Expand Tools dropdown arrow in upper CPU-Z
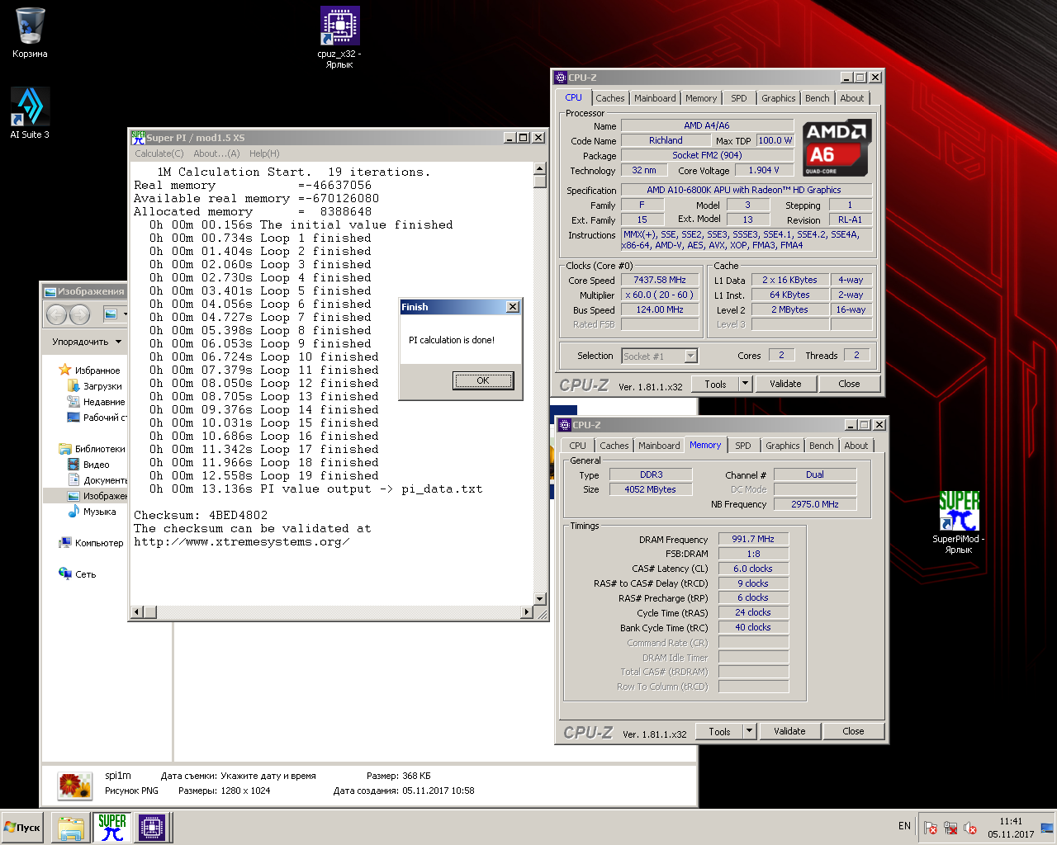 coord(744,384)
